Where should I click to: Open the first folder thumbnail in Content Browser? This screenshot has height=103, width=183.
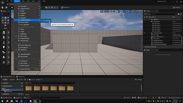[29, 88]
